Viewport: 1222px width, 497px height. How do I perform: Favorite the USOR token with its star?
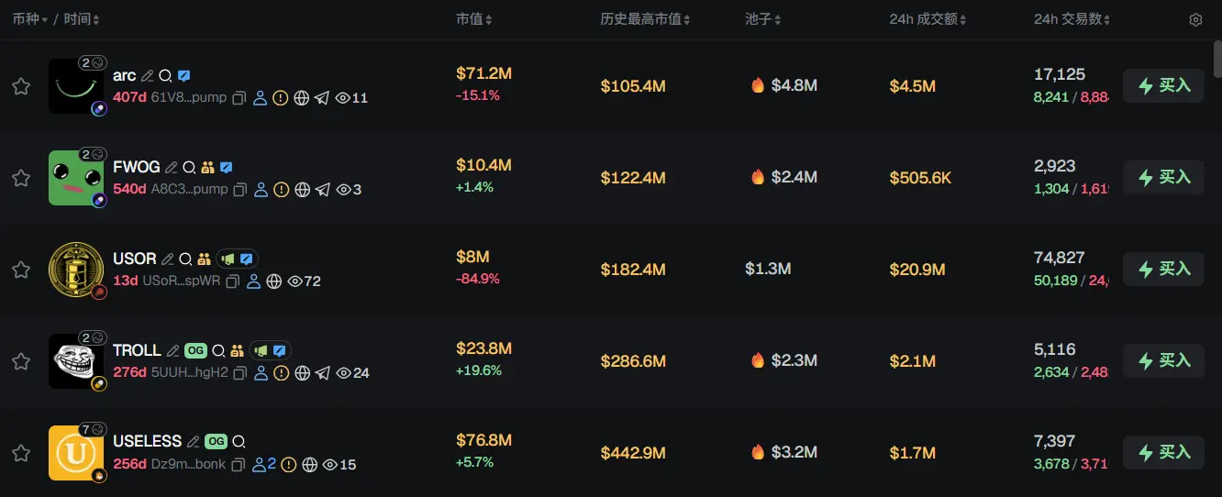[x=21, y=270]
